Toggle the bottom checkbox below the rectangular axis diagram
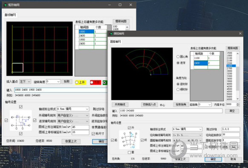The image size is (248, 168). tap(21, 134)
